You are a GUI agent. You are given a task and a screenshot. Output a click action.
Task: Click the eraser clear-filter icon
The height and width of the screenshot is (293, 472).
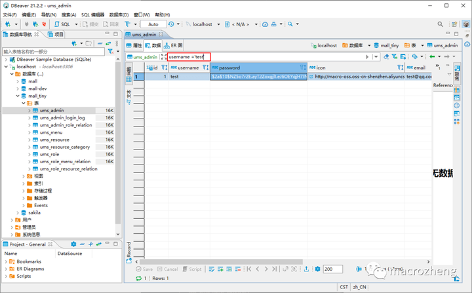click(386, 56)
